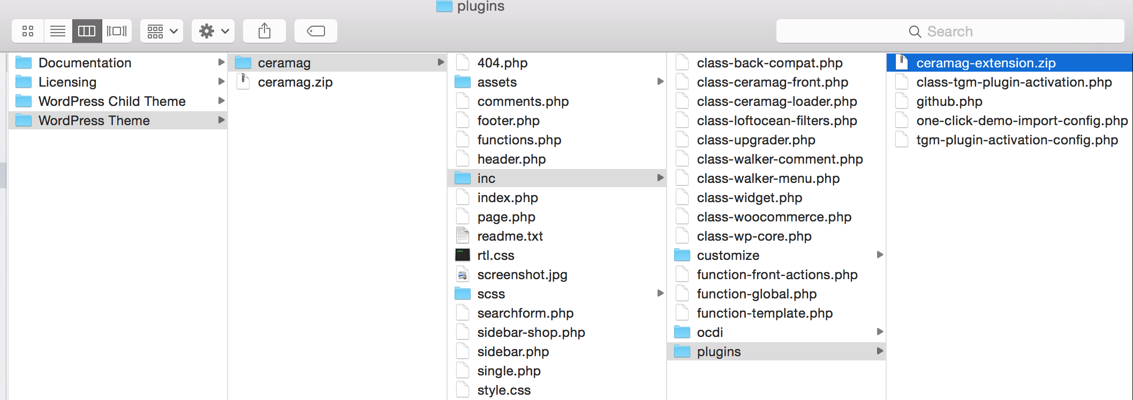1133x400 pixels.
Task: Select class-tgm-plugin-activation.php file
Action: 1009,82
